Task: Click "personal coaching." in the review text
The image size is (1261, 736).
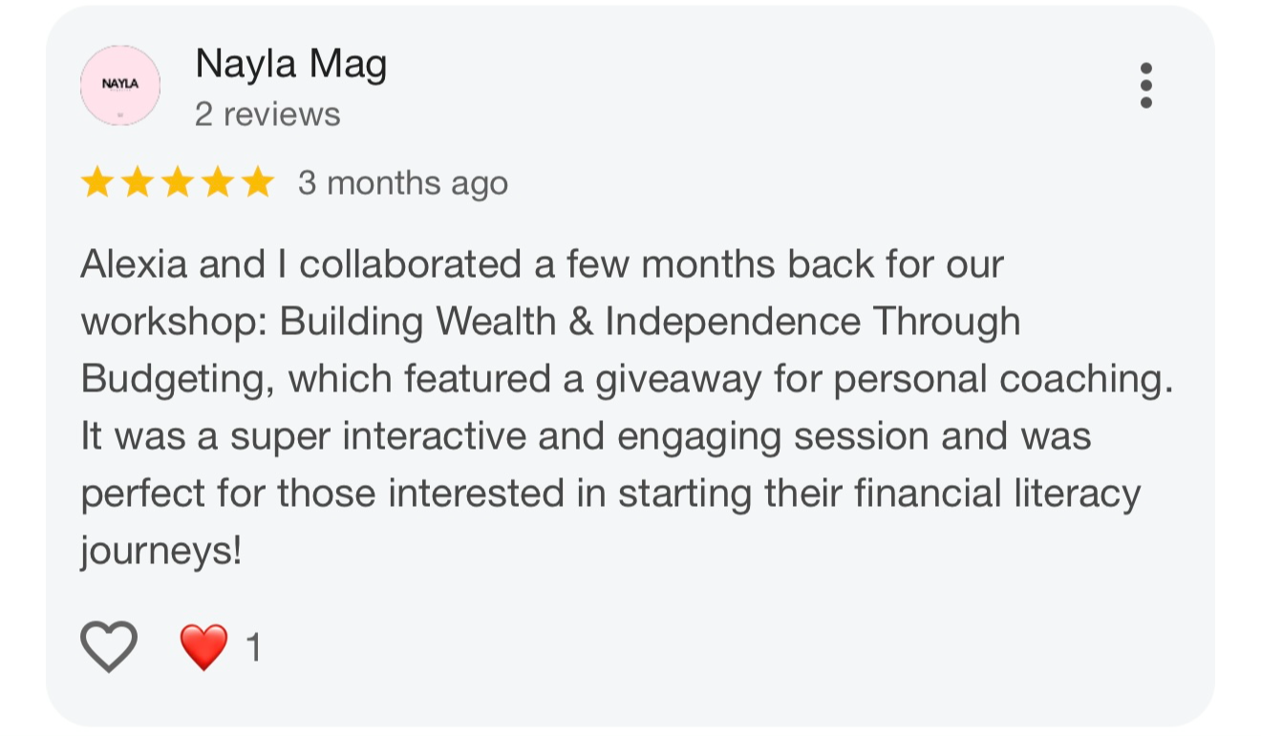Action: pos(1003,380)
